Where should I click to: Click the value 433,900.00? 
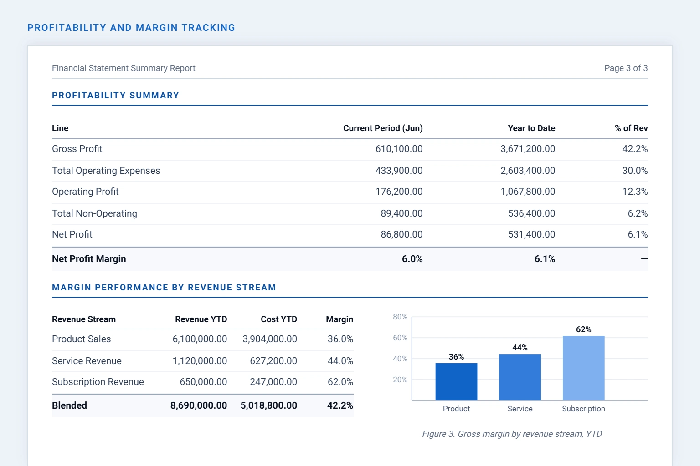(x=399, y=171)
